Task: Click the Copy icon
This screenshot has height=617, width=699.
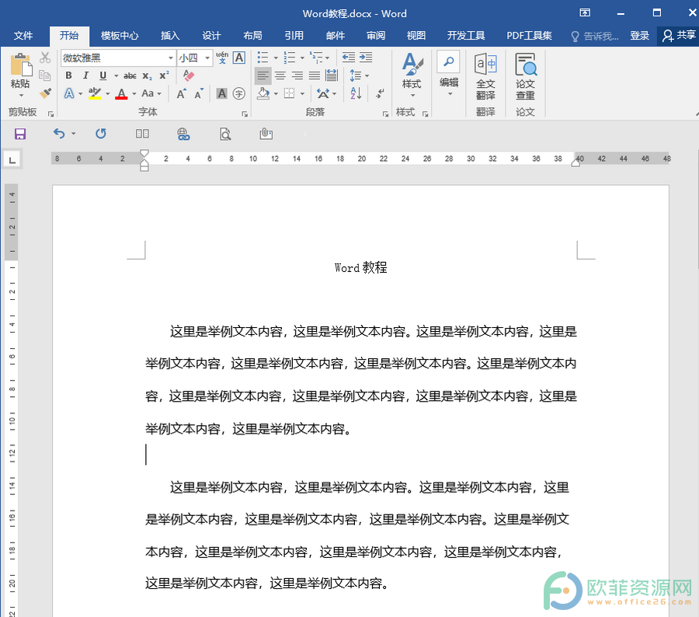Action: click(x=45, y=75)
